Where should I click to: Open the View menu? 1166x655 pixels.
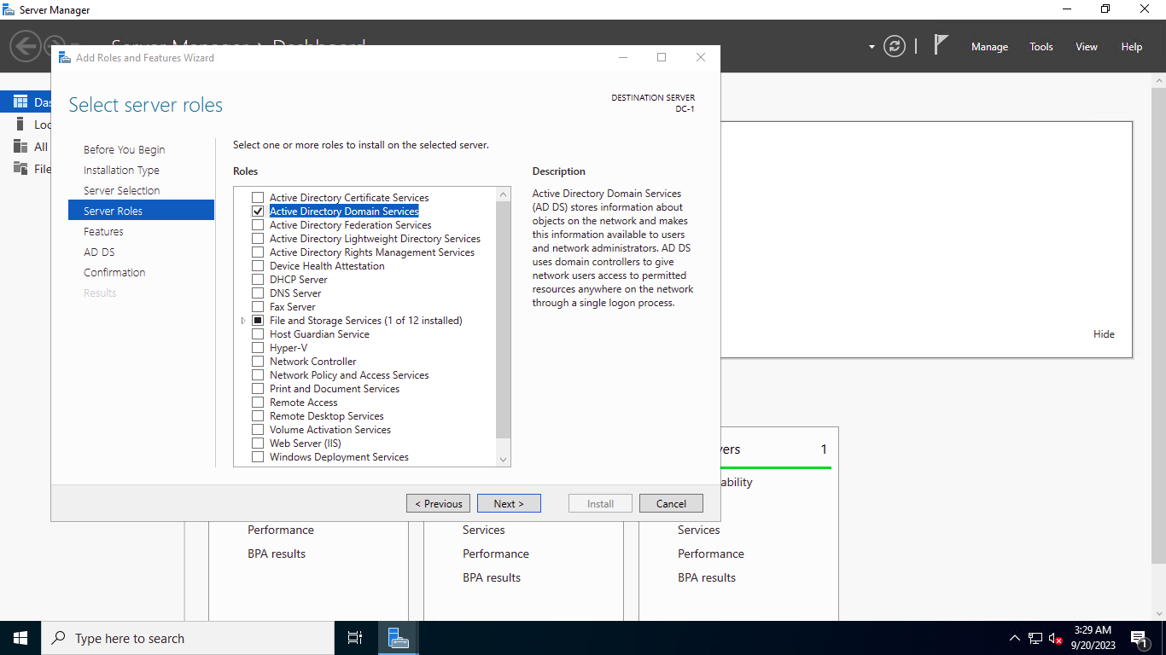tap(1086, 46)
